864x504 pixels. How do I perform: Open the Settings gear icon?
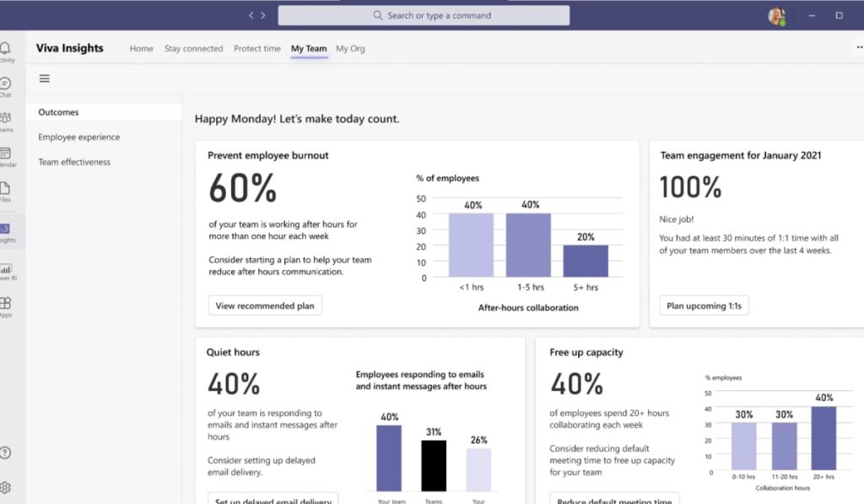click(x=5, y=487)
